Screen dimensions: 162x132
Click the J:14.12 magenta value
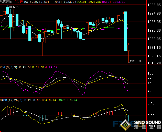click(x=51, y=67)
